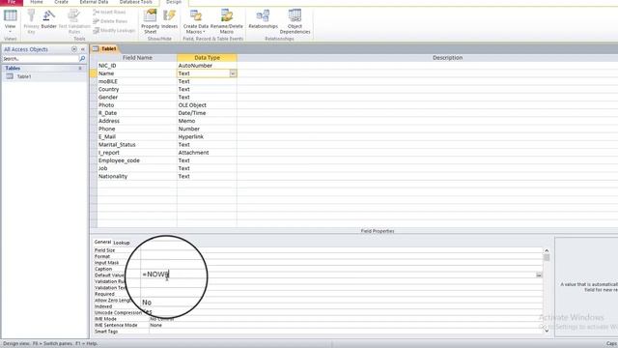The height and width of the screenshot is (348, 618).
Task: Click the Employee_code field name cell
Action: 137,160
